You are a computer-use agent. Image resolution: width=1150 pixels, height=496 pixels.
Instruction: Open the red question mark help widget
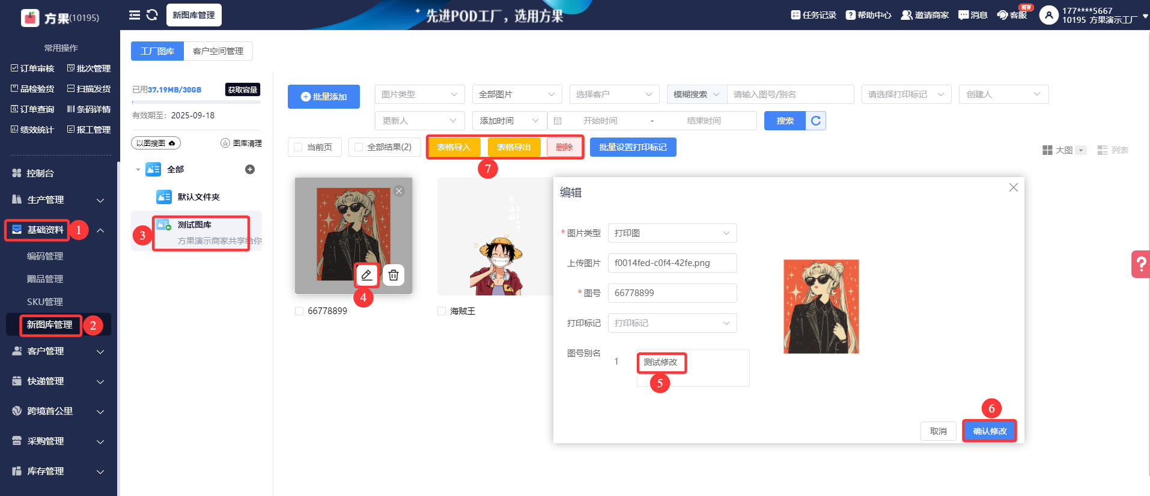tap(1140, 264)
